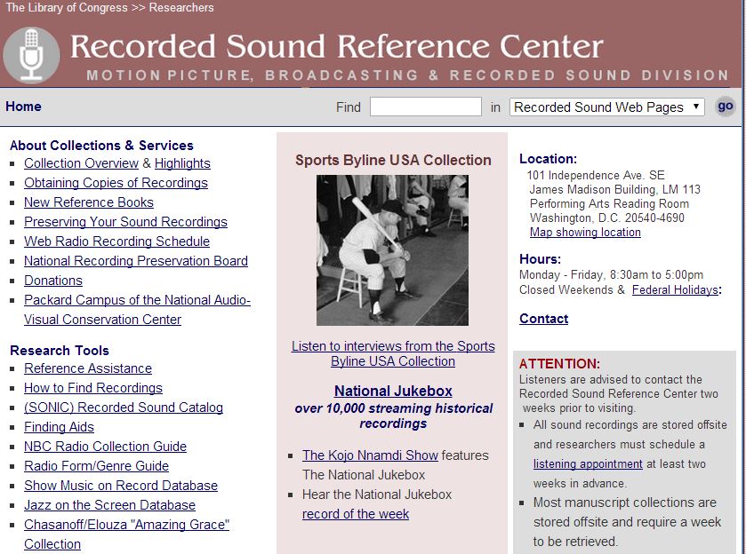Click the Sports Byline USA Collection heading
Viewport: 746px width, 554px height.
coord(393,160)
